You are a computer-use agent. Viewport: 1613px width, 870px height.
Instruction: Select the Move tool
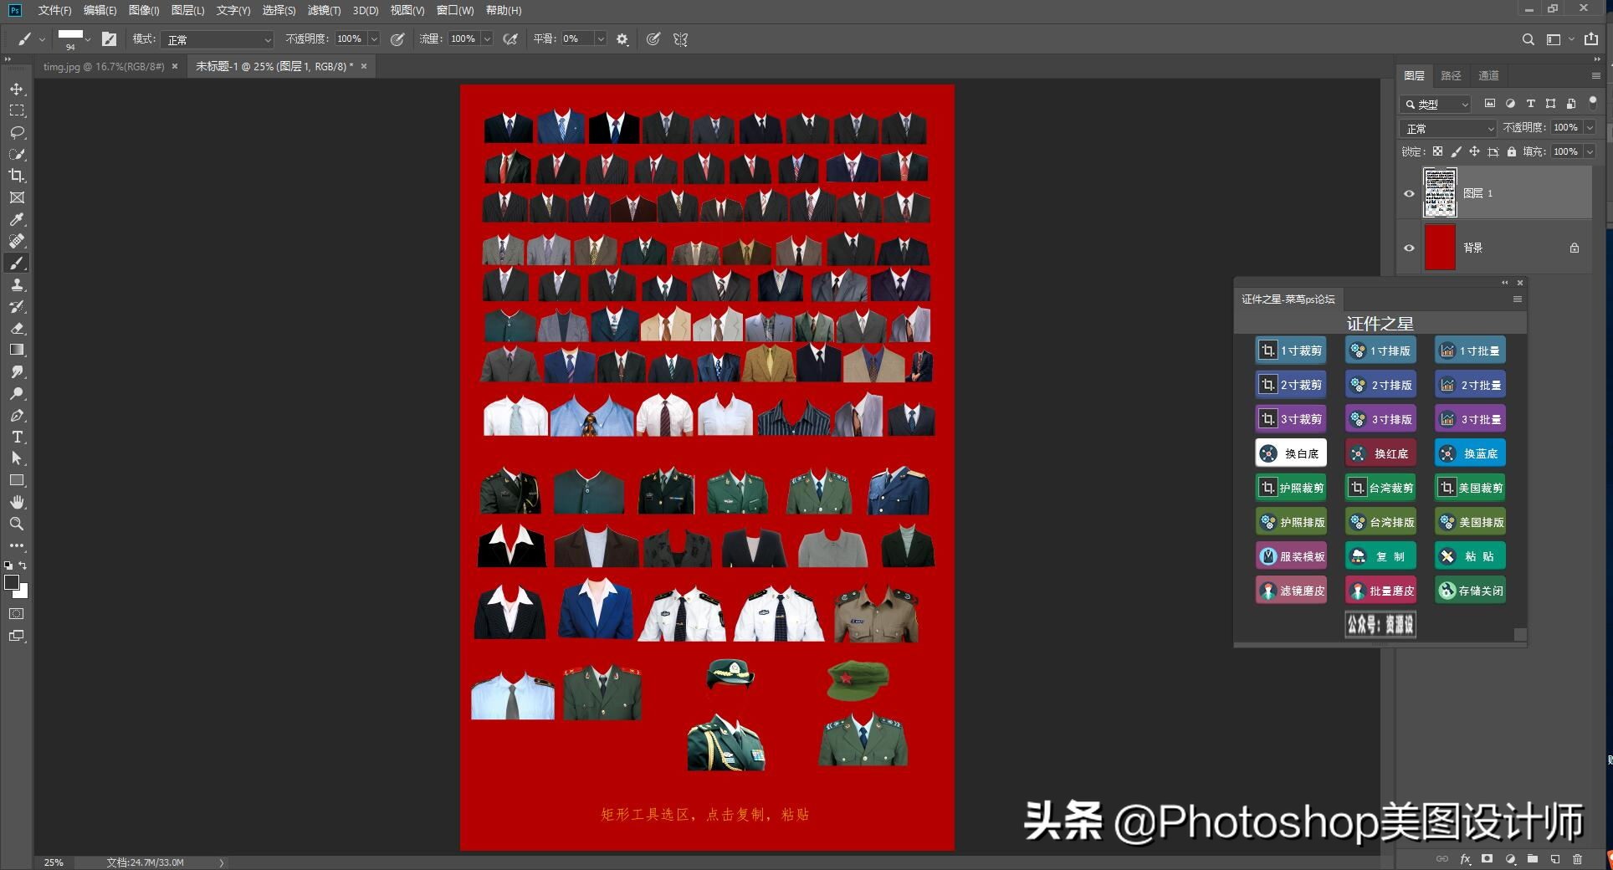[x=17, y=88]
